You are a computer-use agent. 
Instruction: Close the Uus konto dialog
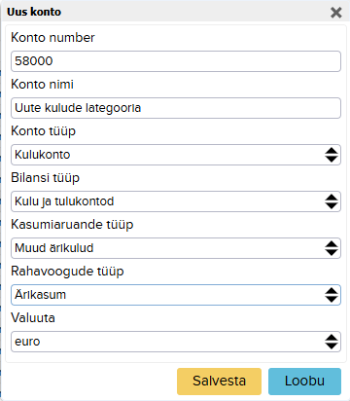pyautogui.click(x=336, y=13)
